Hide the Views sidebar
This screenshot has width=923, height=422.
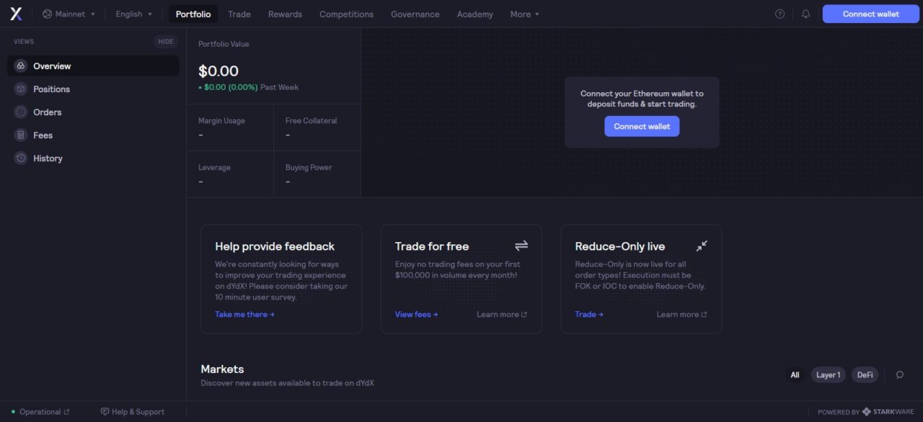(166, 42)
